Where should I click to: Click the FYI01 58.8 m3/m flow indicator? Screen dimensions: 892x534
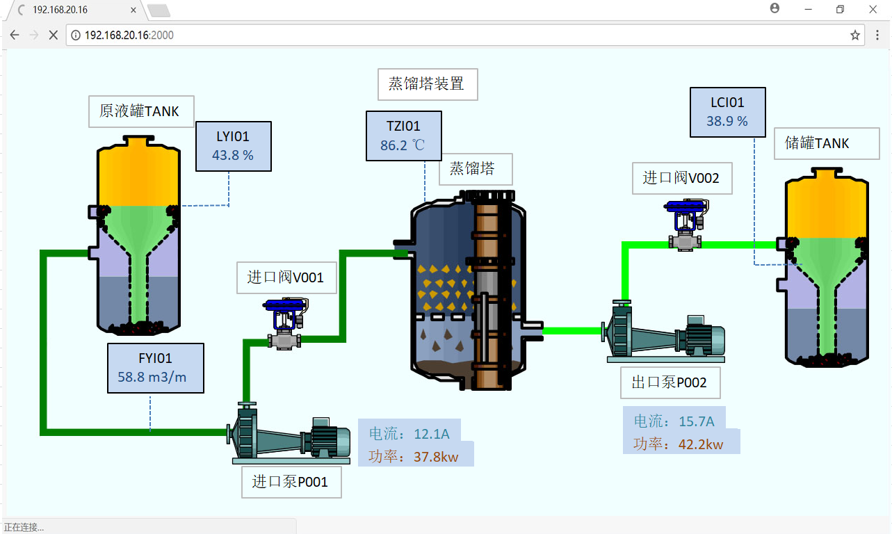coord(156,369)
